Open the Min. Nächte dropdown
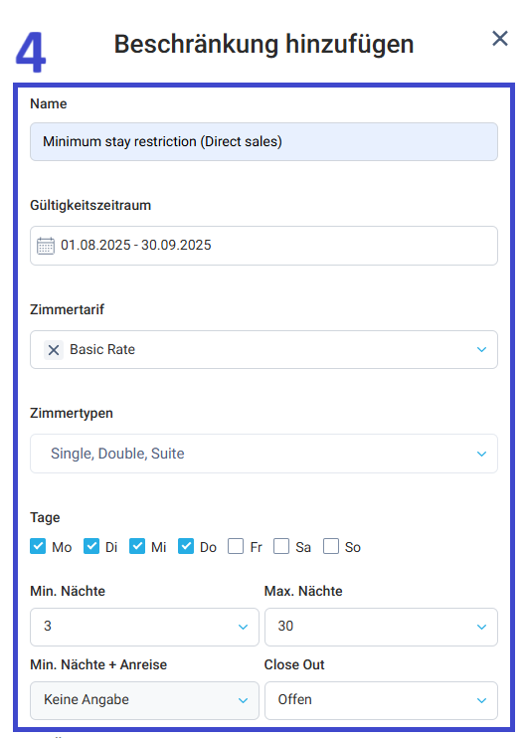525x738 pixels. pyautogui.click(x=144, y=627)
